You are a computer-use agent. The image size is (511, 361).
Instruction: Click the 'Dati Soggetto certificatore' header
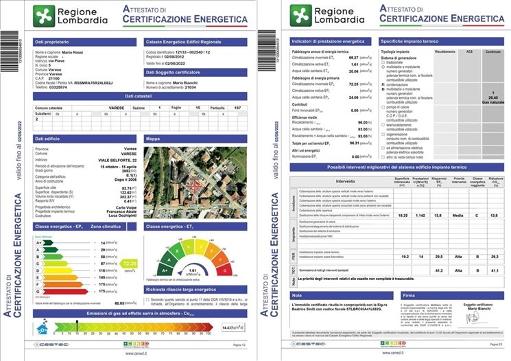click(x=195, y=72)
